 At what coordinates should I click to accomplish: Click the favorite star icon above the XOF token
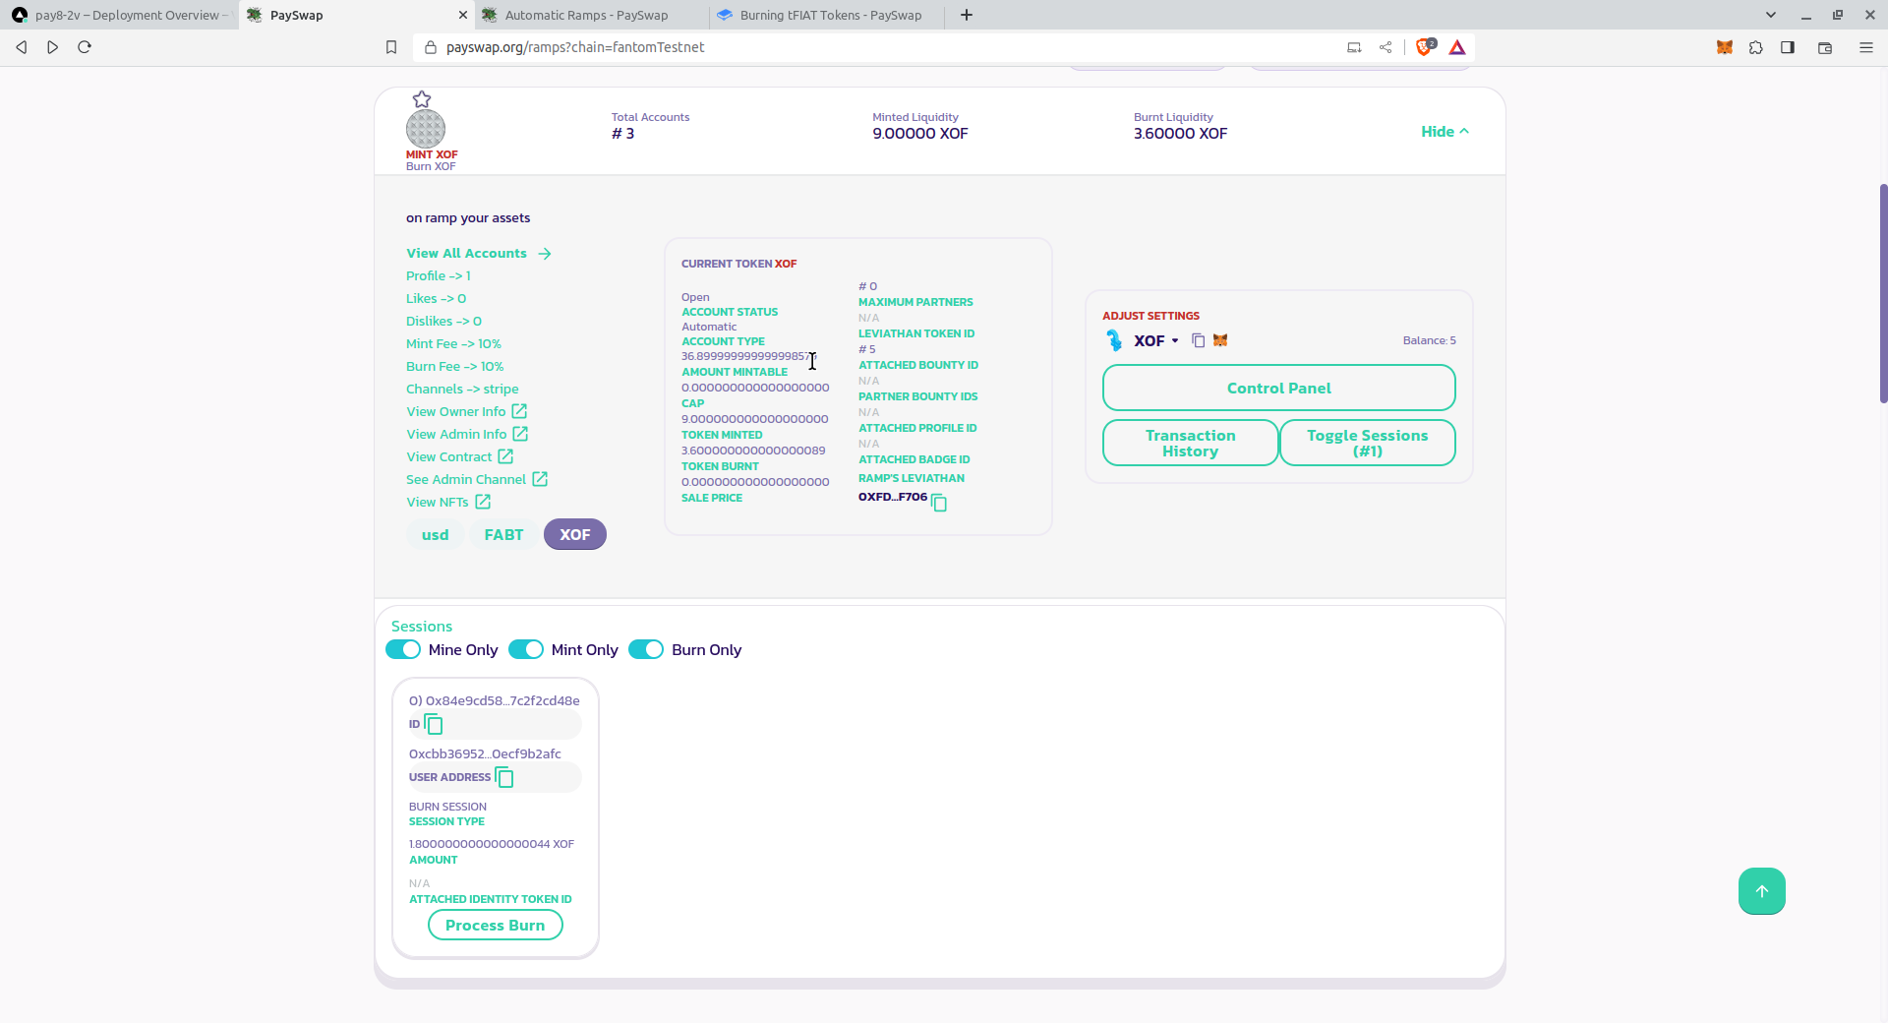(x=422, y=99)
